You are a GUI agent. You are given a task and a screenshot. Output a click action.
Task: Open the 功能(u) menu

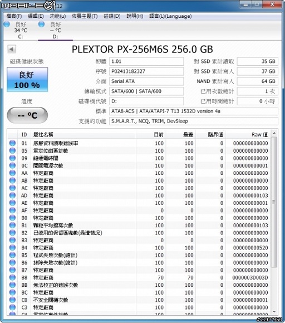coord(58,16)
